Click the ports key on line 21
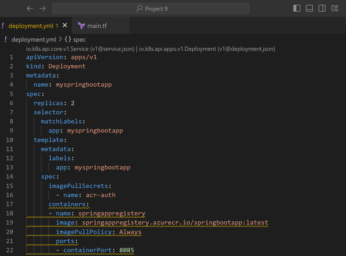Viewport: 346px width, 256px height. tap(65, 241)
